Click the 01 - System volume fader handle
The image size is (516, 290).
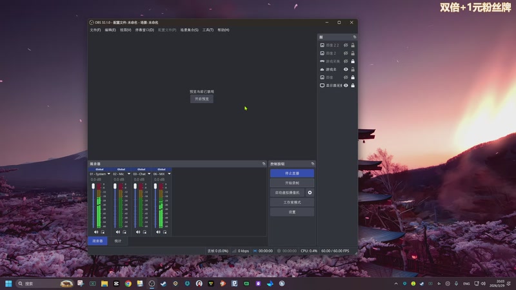tap(94, 186)
